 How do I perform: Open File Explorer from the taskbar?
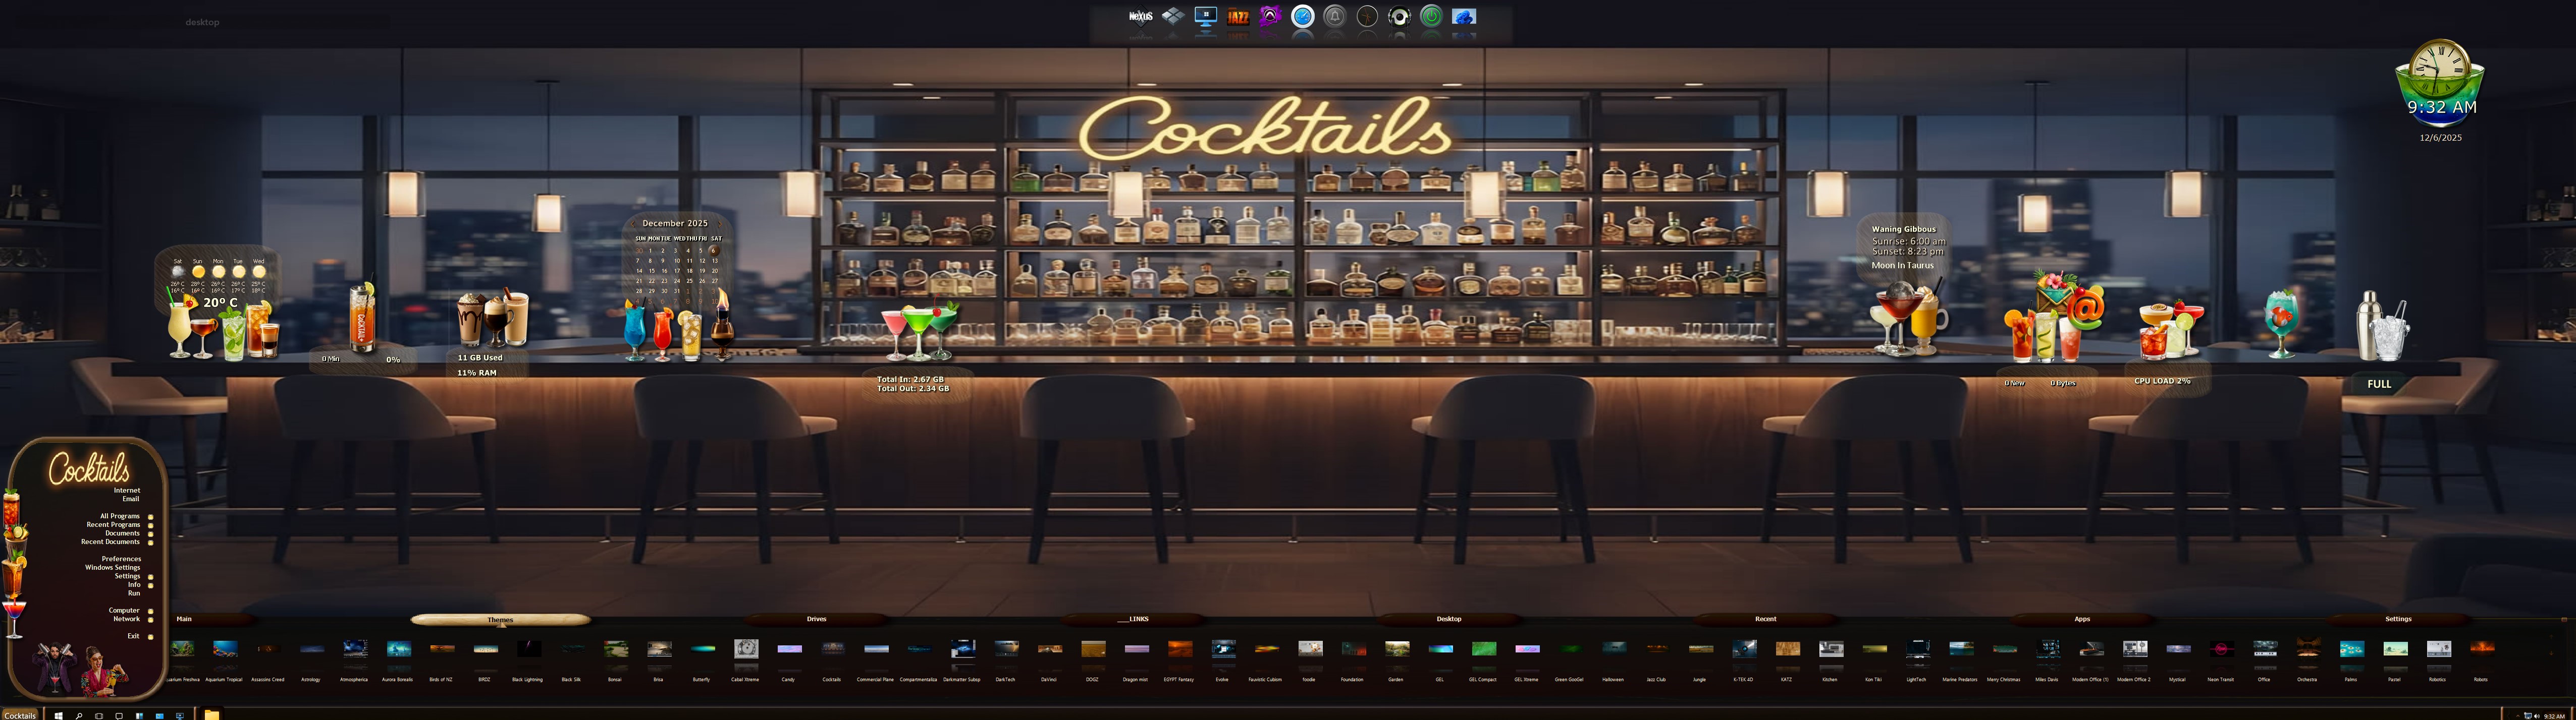[x=211, y=715]
